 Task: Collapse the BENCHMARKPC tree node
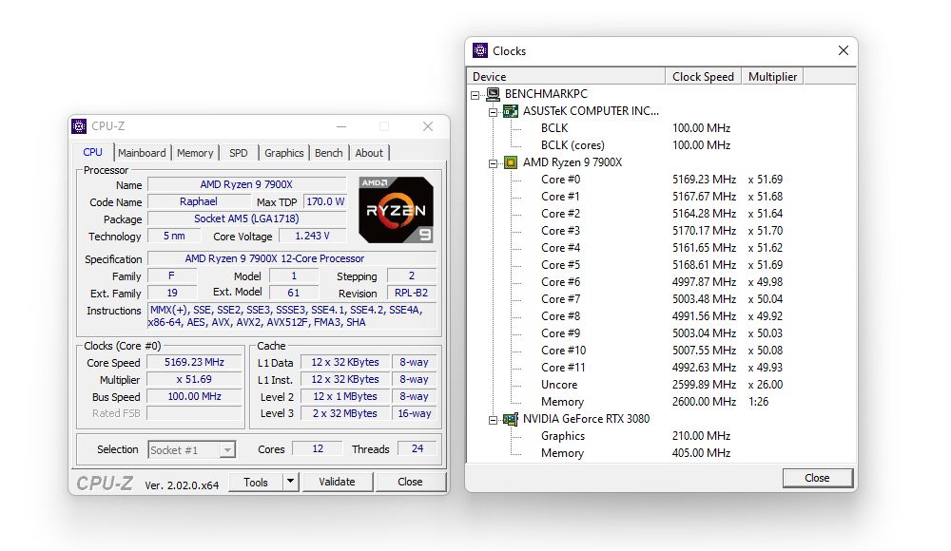click(x=475, y=95)
